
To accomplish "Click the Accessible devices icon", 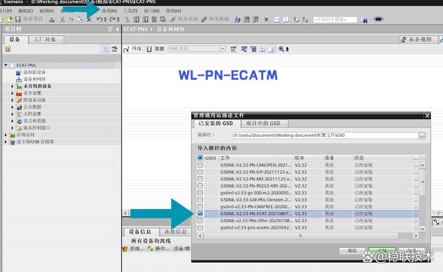I will click(x=238, y=19).
